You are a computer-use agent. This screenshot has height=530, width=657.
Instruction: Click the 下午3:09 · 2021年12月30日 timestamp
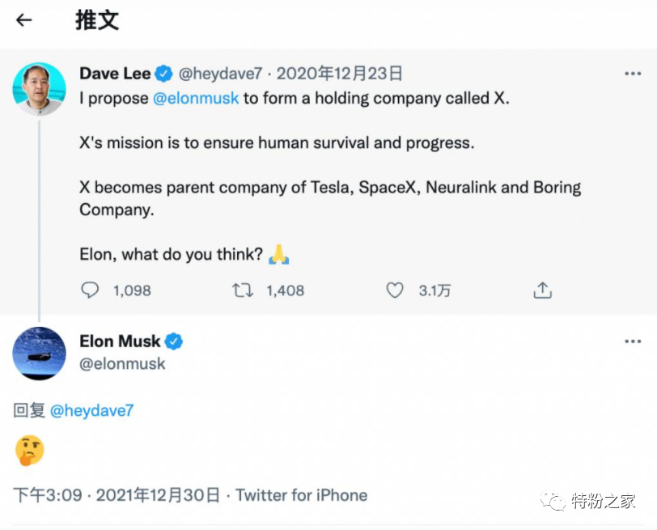(x=117, y=495)
